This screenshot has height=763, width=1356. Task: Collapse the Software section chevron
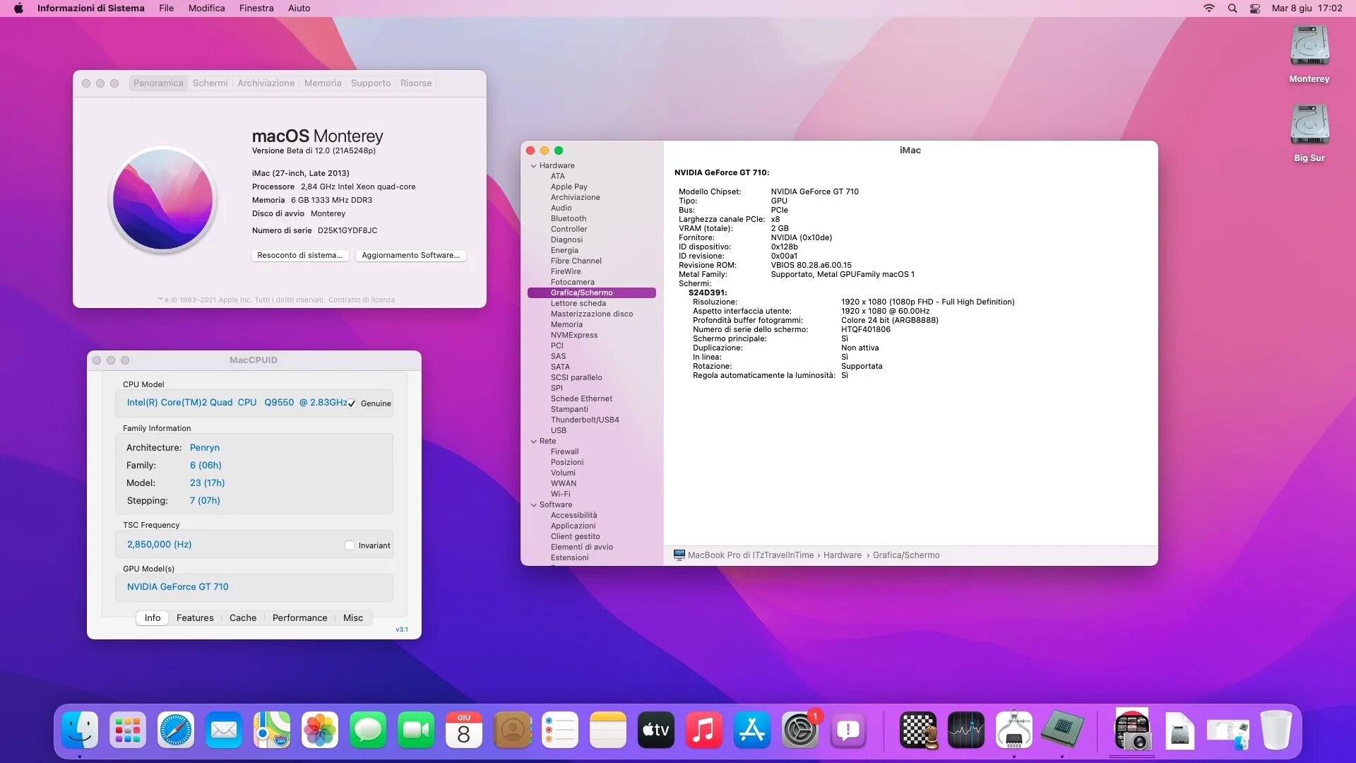click(534, 505)
